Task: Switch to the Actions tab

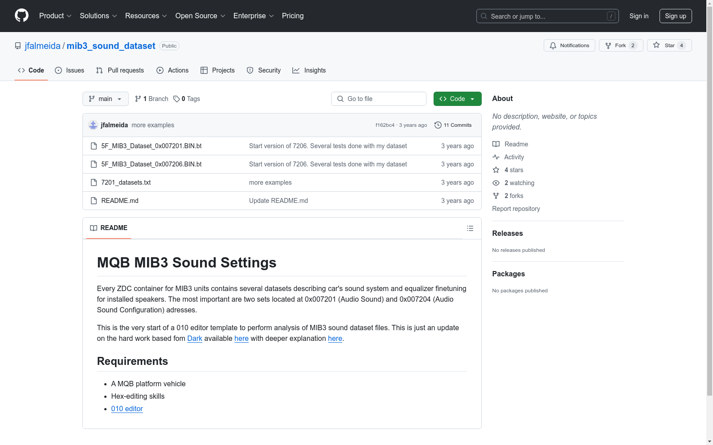Action: tap(172, 70)
